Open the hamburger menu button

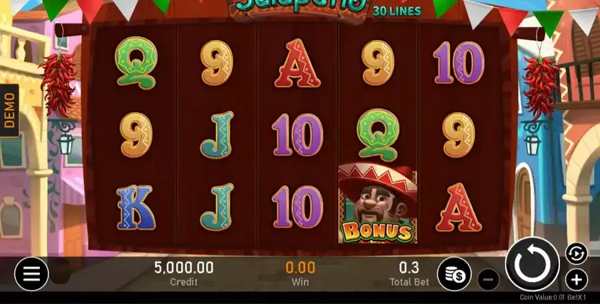click(31, 273)
